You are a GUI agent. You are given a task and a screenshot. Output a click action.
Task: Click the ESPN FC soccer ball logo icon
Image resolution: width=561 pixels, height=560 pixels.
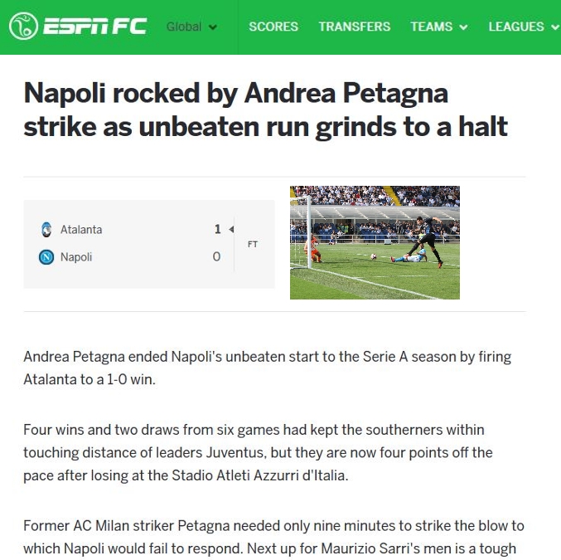(x=23, y=27)
